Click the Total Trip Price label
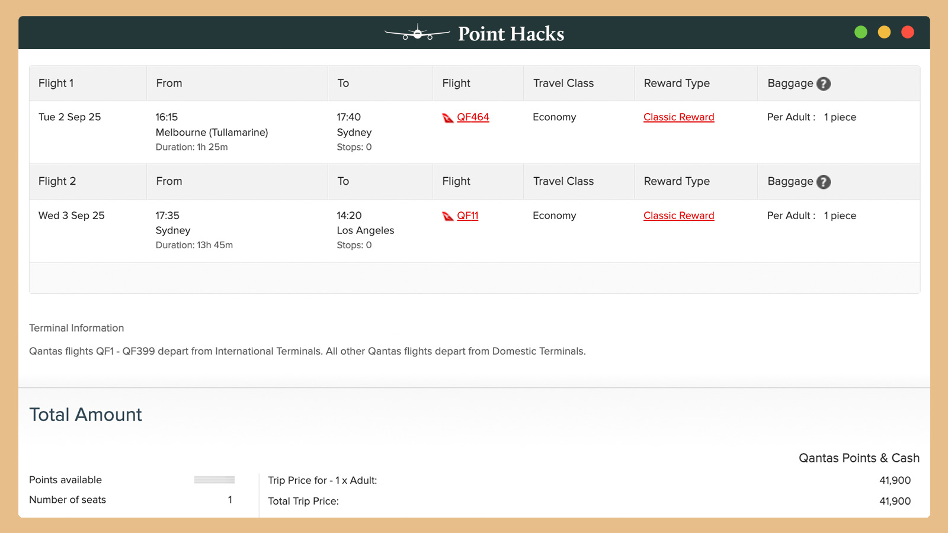Image resolution: width=948 pixels, height=533 pixels. point(303,501)
